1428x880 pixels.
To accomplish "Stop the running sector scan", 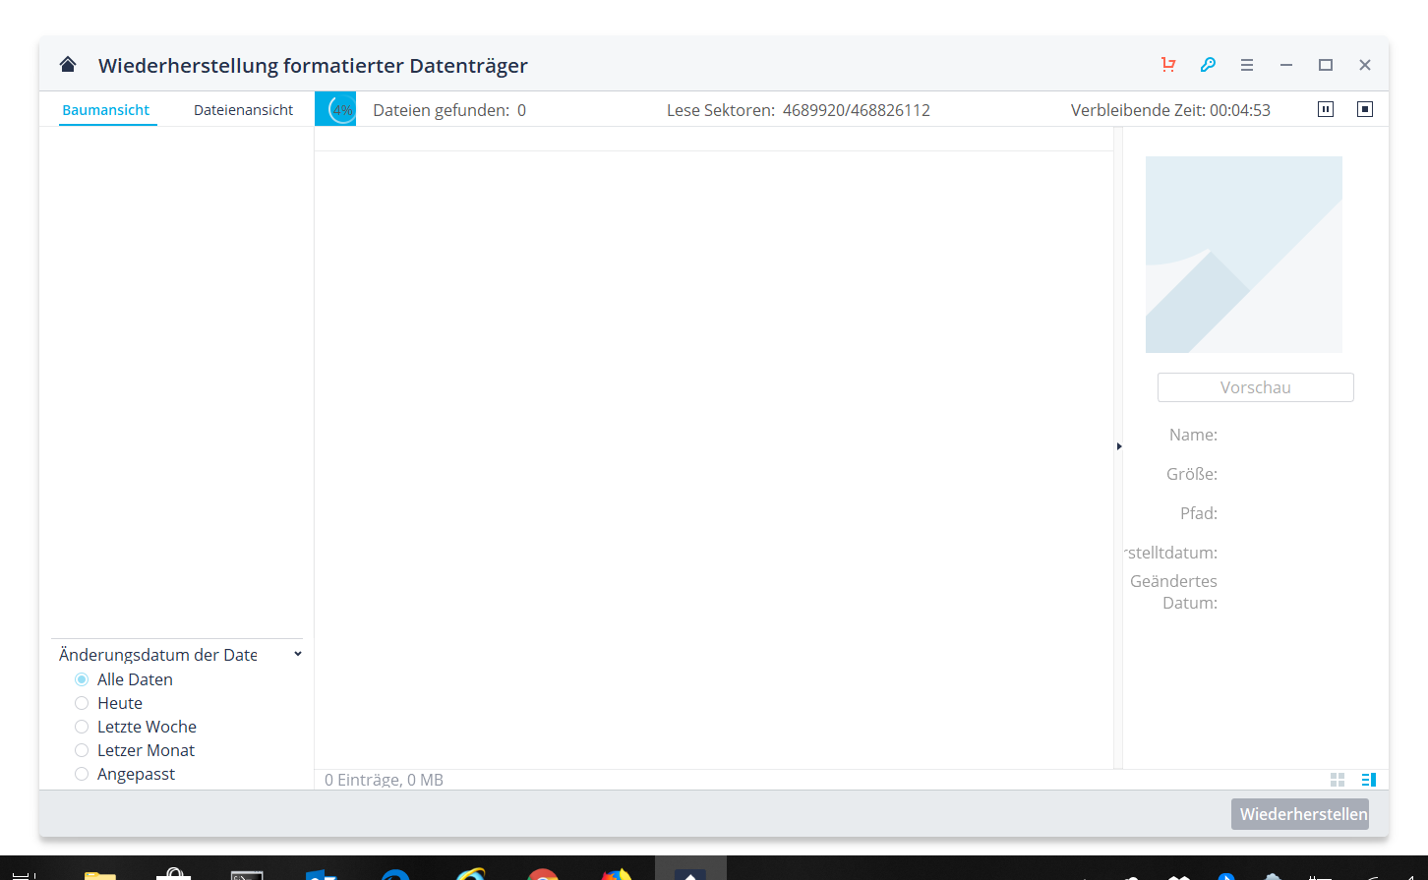I will (1365, 109).
